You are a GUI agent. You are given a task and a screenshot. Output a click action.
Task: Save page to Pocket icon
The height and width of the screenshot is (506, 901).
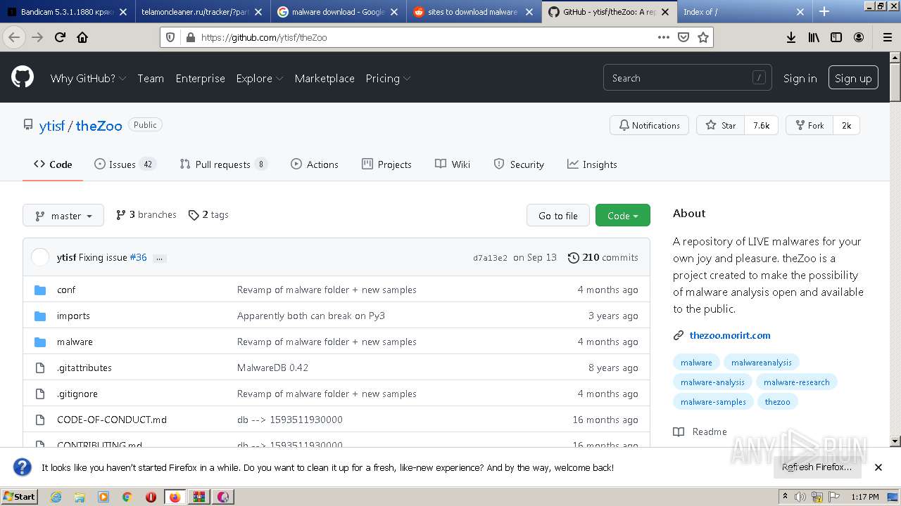683,37
